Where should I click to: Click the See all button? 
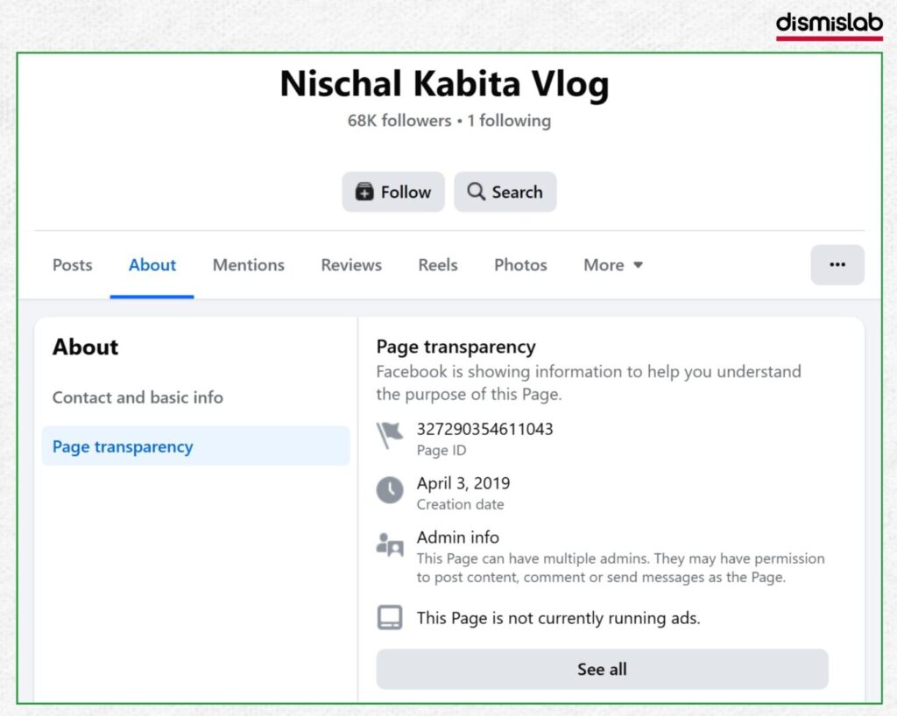pos(602,669)
